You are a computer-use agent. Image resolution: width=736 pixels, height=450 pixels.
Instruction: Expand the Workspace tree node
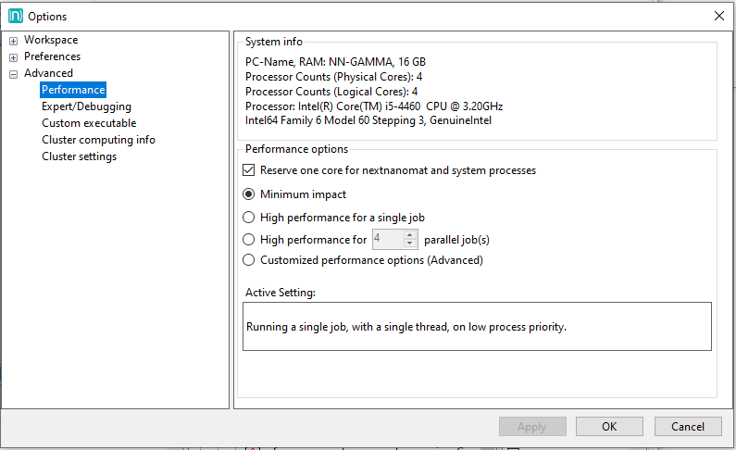click(13, 41)
